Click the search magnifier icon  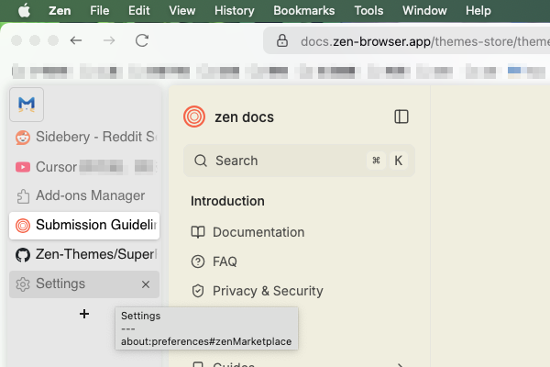coord(201,161)
